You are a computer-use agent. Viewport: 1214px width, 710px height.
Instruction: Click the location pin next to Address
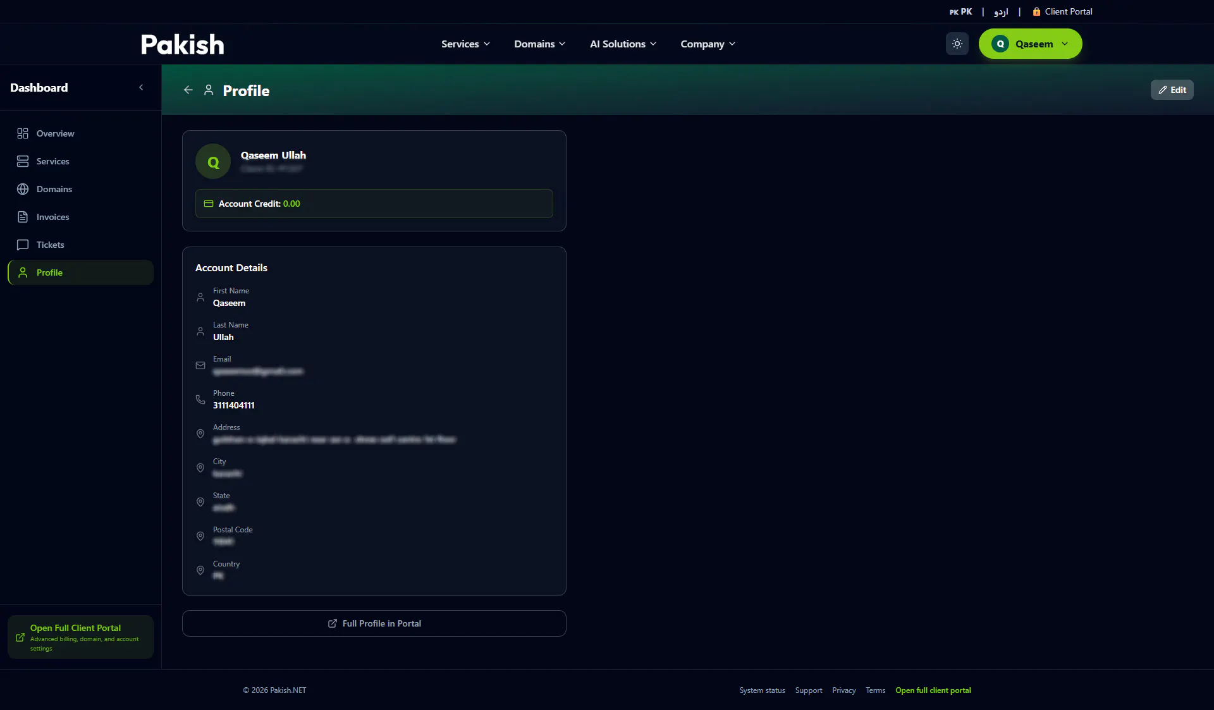click(x=200, y=434)
